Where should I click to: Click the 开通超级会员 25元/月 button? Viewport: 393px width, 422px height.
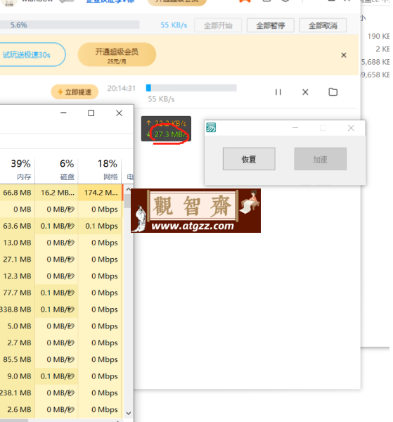[x=117, y=55]
